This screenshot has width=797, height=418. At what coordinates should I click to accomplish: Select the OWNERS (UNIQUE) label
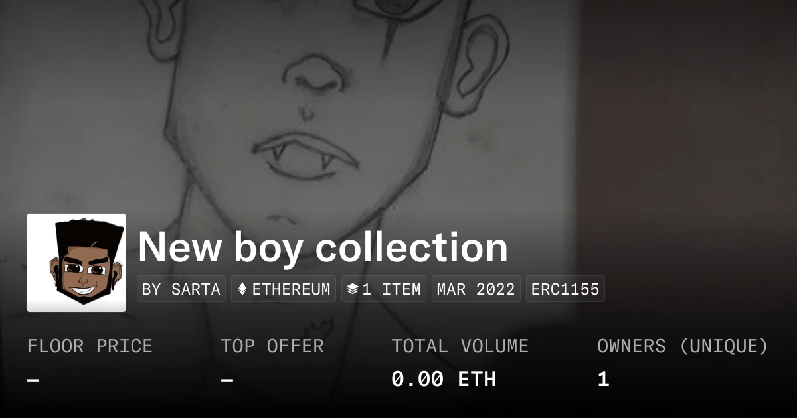point(683,346)
